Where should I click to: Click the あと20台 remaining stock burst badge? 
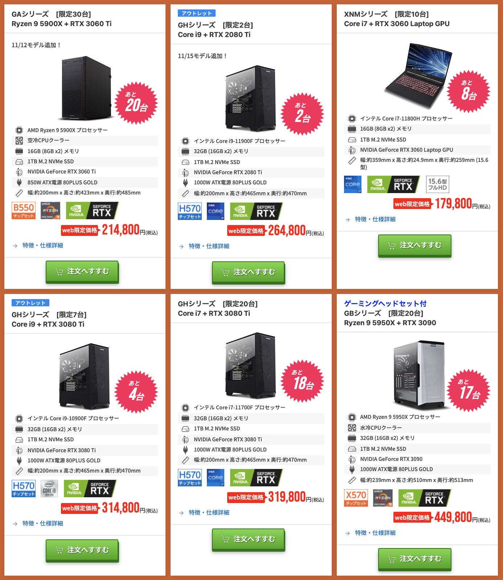coord(136,103)
